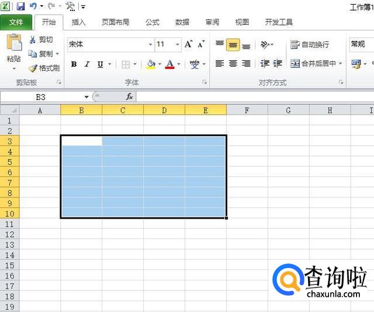
Task: Expand the 粘贴 options arrow
Action: coord(14,69)
